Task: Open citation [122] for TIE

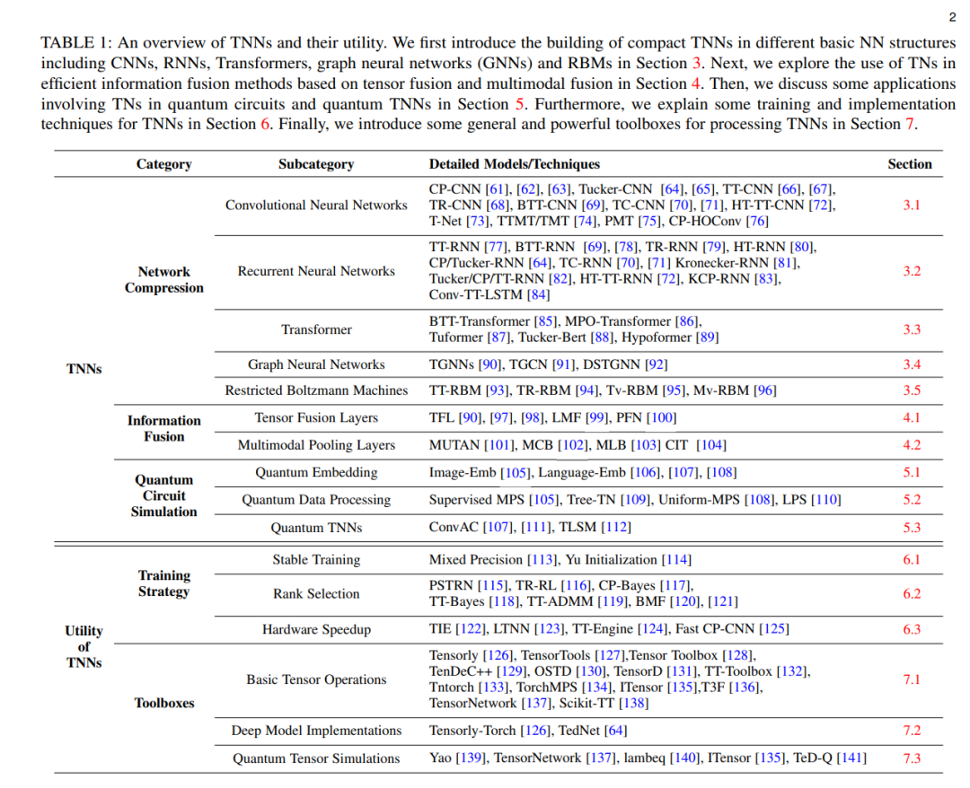Action: [x=471, y=629]
